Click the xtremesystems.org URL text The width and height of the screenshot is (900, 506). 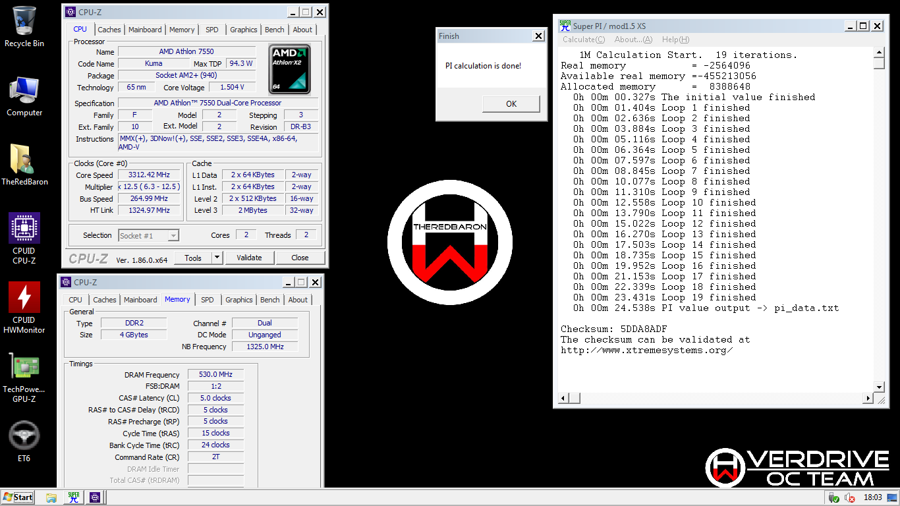click(x=646, y=350)
